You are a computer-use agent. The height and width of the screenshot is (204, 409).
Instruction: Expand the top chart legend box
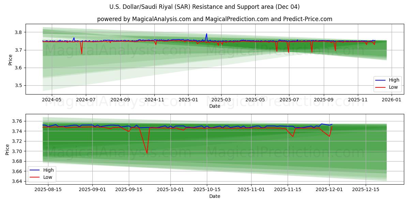point(388,84)
